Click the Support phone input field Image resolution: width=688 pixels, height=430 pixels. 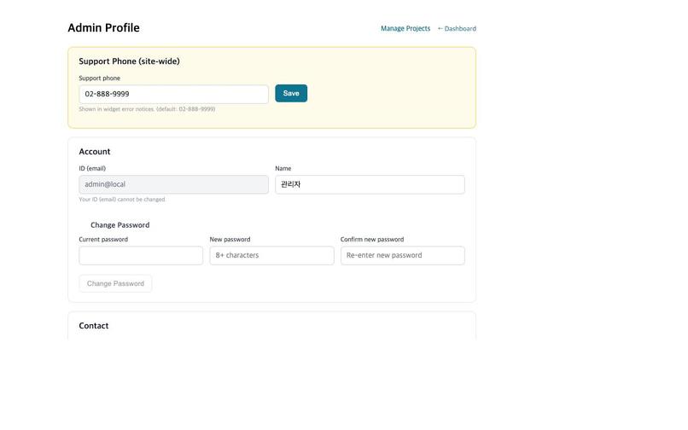(x=174, y=95)
